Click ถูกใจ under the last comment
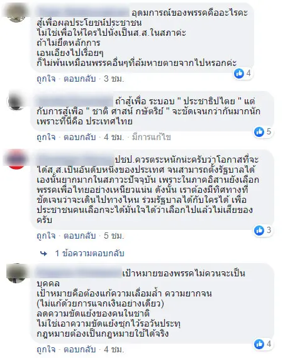This screenshot has width=295, height=358. (46, 350)
